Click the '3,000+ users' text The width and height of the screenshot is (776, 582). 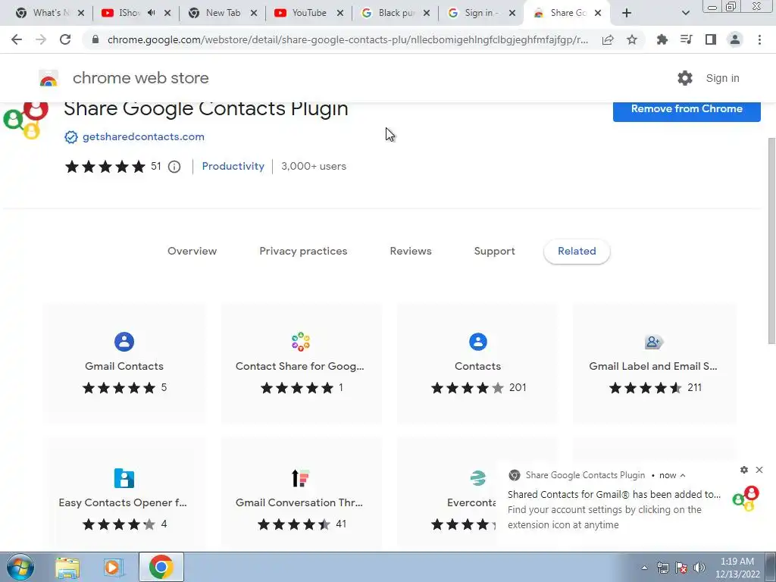coord(314,166)
